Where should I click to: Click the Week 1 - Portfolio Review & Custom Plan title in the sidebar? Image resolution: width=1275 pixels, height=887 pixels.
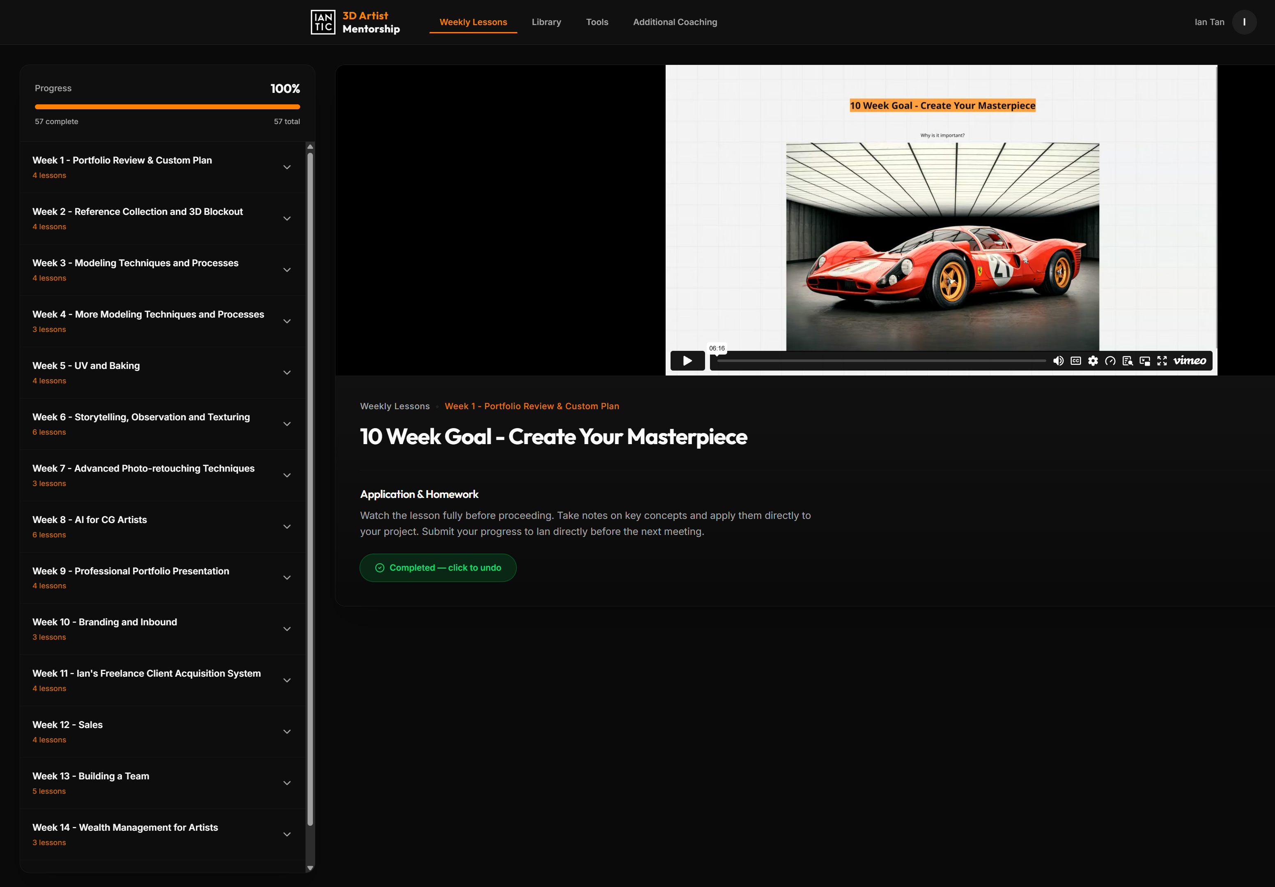pos(122,160)
